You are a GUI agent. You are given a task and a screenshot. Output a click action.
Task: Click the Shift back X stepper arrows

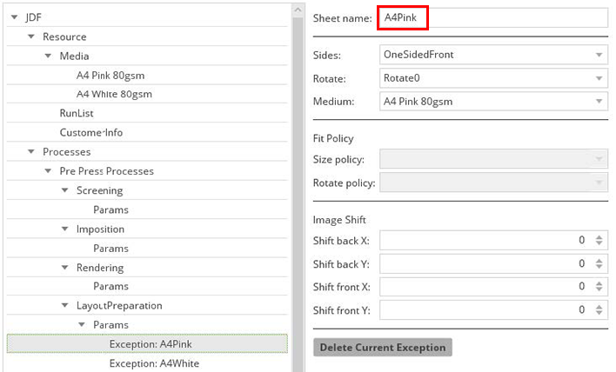(x=599, y=241)
